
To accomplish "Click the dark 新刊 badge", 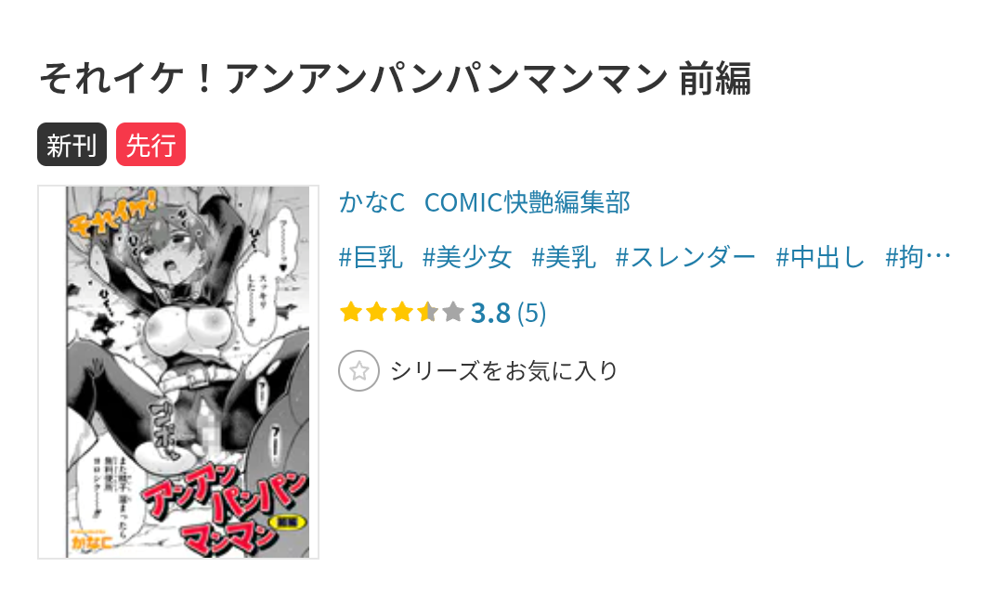I will click(72, 145).
